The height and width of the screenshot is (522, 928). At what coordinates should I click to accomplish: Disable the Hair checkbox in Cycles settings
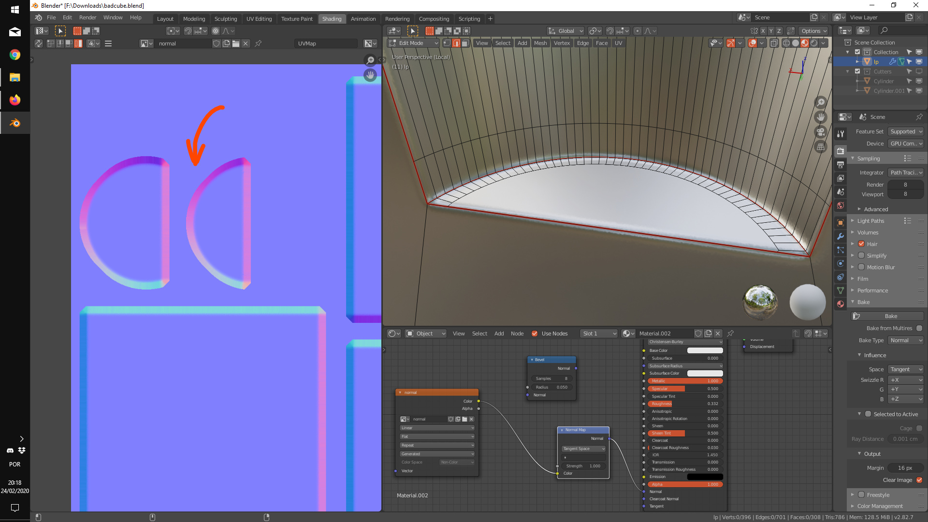pos(861,244)
